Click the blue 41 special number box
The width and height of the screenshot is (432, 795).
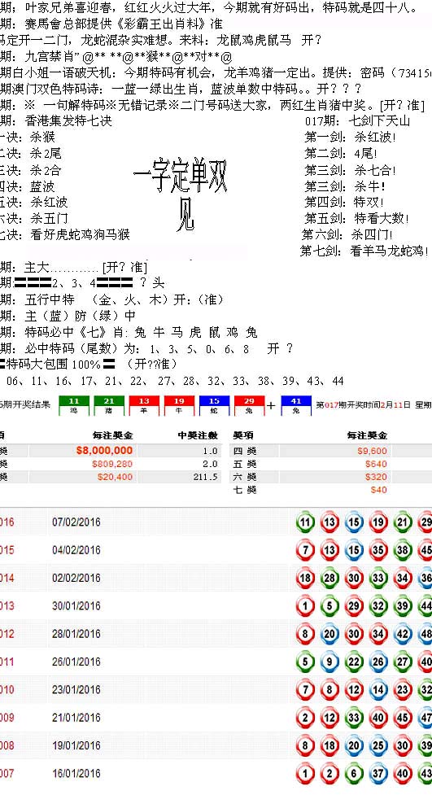[296, 405]
